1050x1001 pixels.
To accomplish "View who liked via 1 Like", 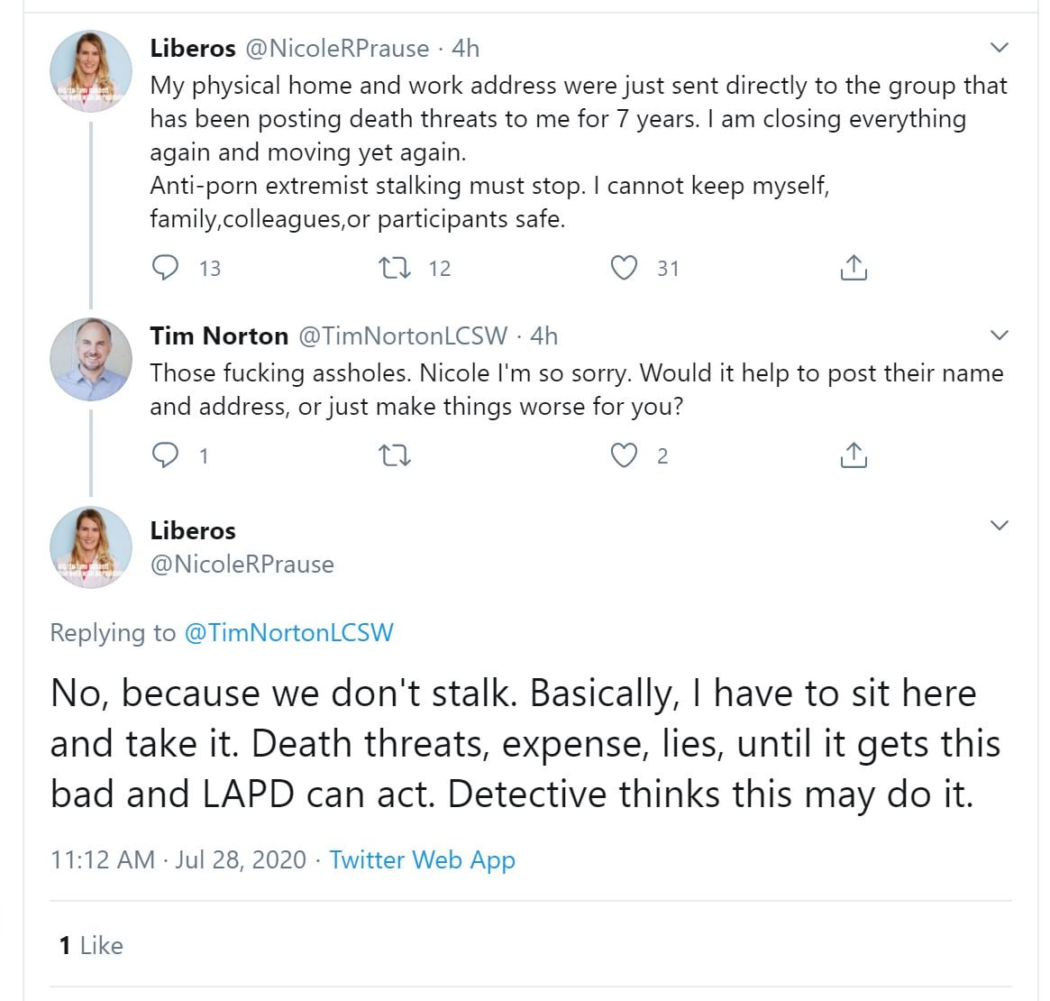I will click(x=90, y=945).
